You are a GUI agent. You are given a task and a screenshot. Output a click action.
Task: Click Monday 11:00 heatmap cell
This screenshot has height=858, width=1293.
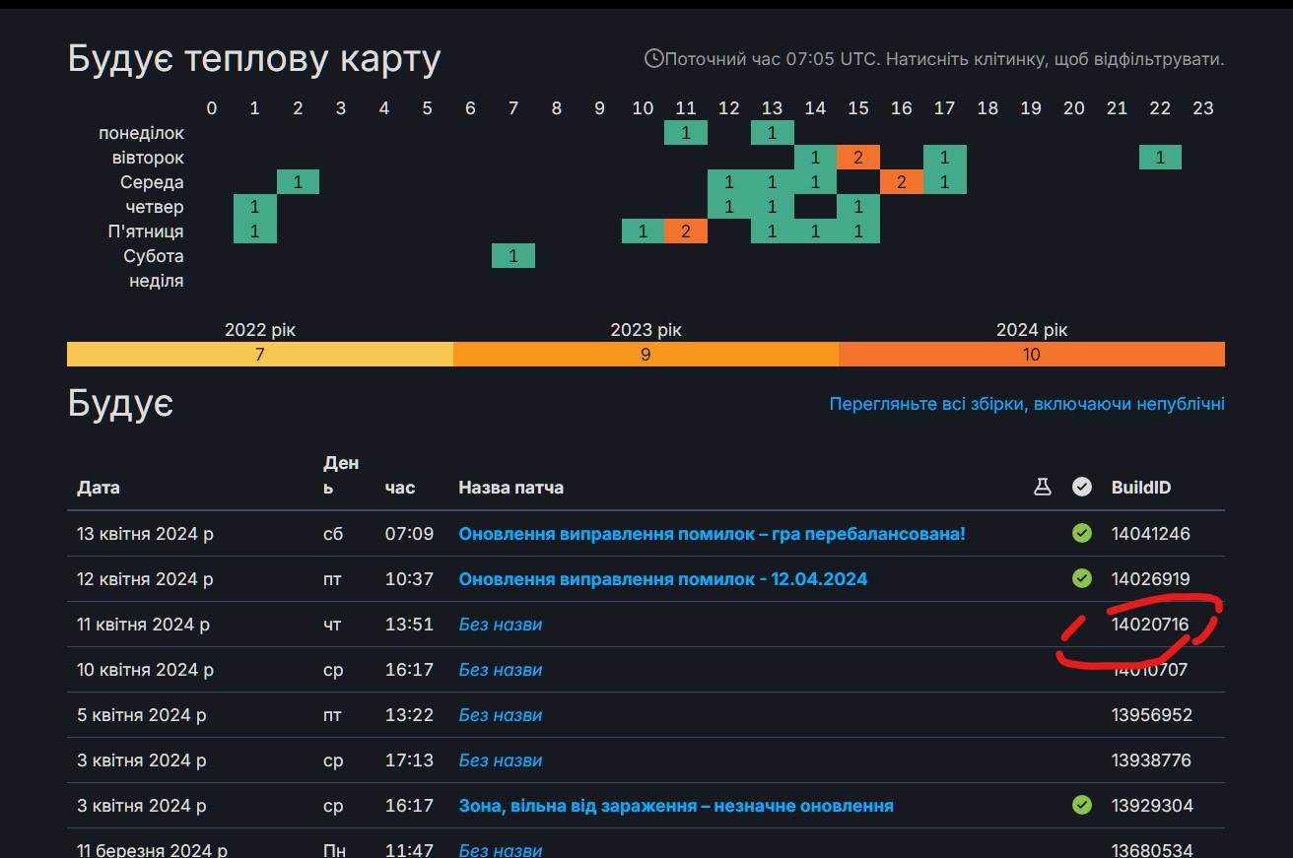(x=686, y=133)
